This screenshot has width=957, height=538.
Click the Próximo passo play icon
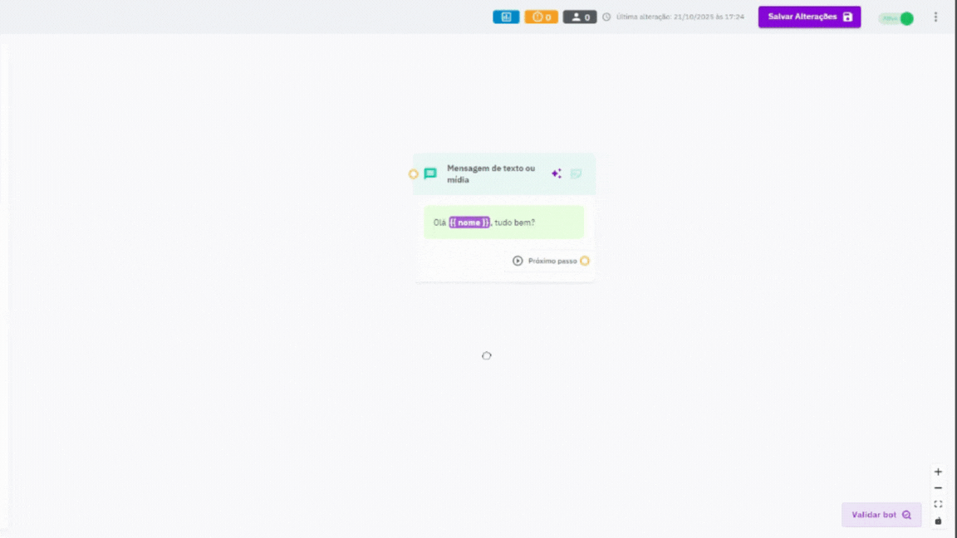click(x=518, y=261)
